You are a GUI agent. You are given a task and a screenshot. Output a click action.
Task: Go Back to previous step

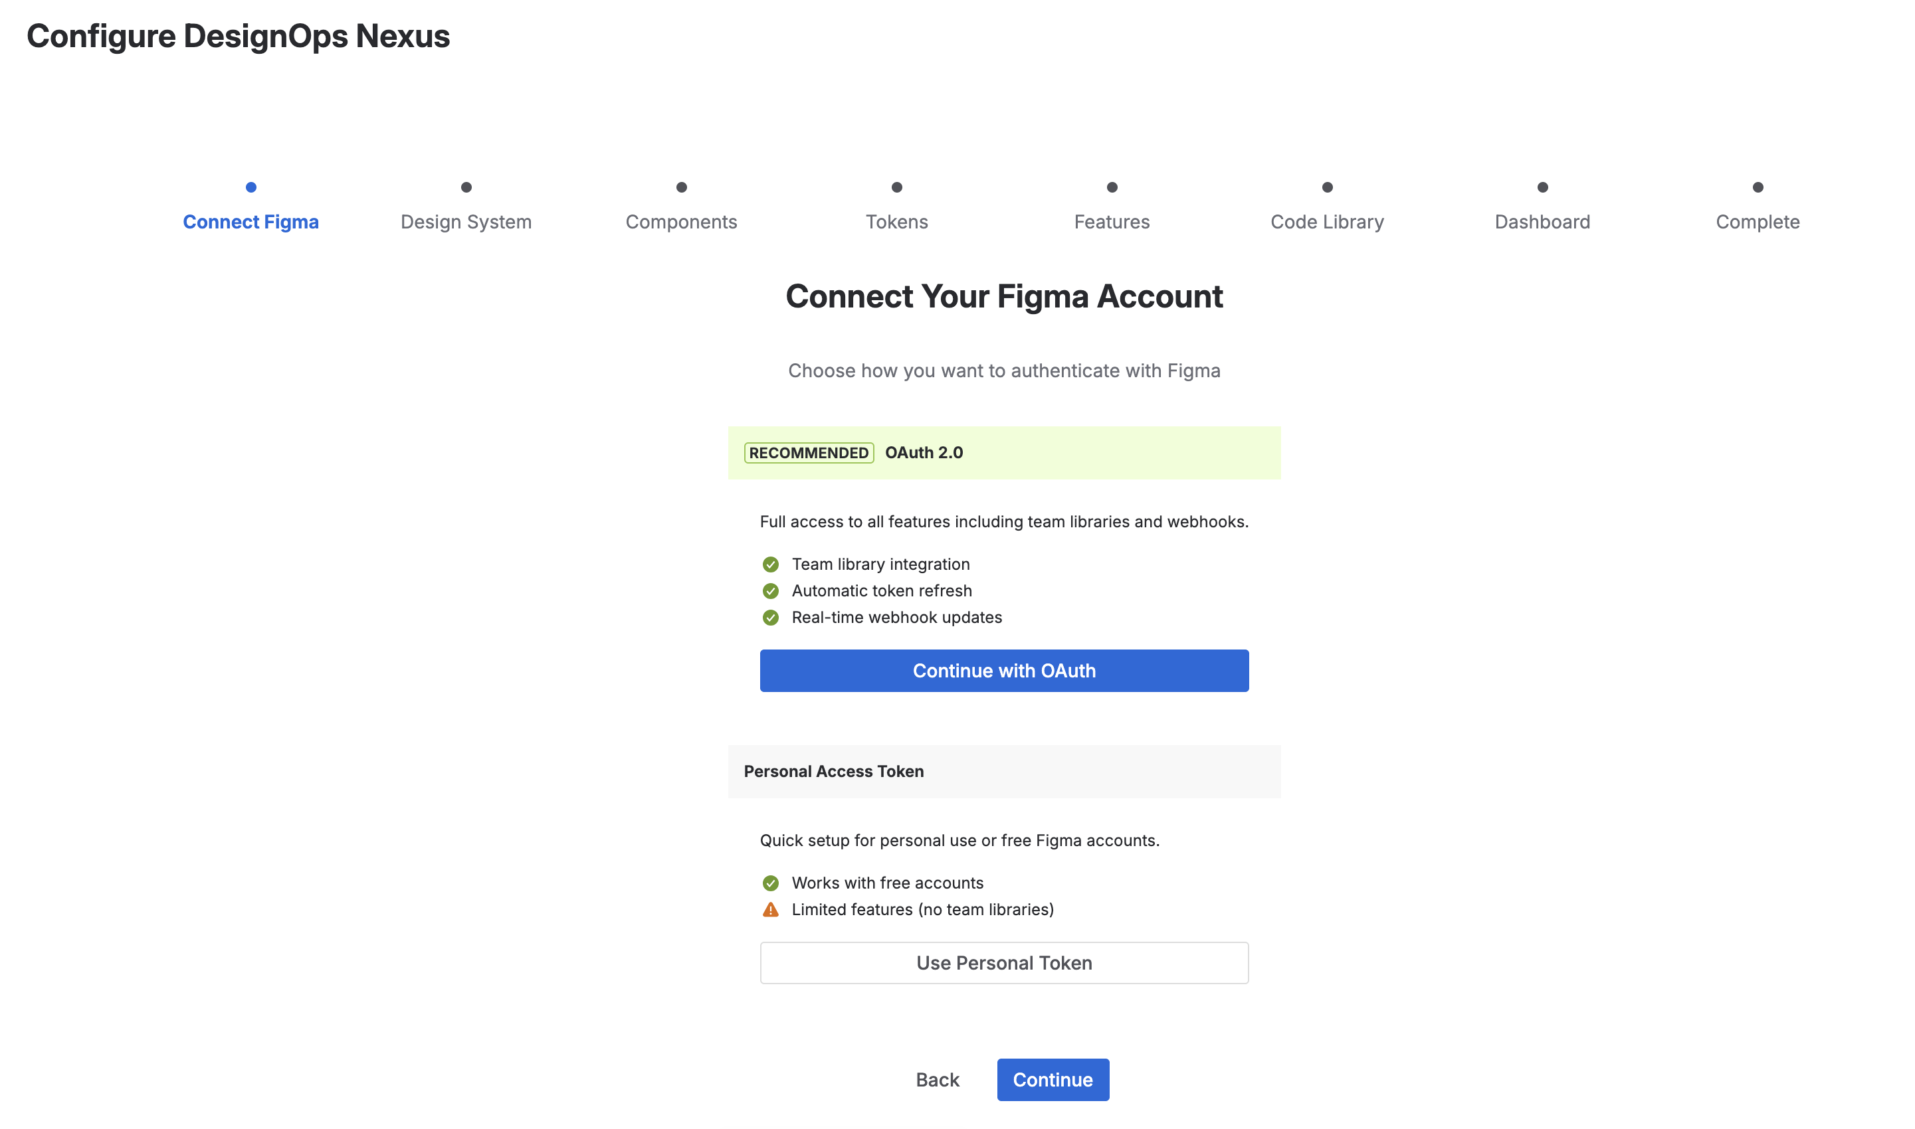coord(937,1080)
